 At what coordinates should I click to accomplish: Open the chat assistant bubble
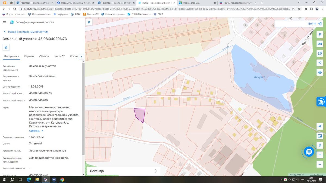(309, 152)
